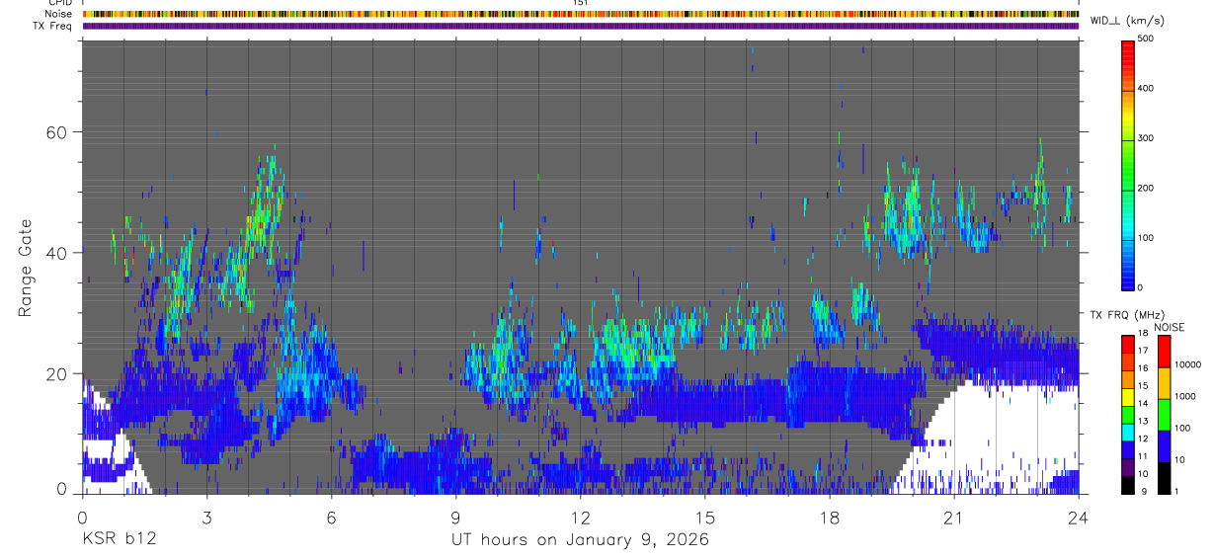Click the '1' tick at NOISE legend bottom
Screen dimensions: 1213x560
pos(1174,493)
